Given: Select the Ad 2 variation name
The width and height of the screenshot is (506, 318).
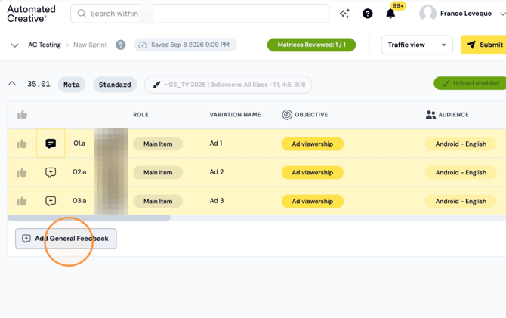Looking at the screenshot, I should click(217, 172).
